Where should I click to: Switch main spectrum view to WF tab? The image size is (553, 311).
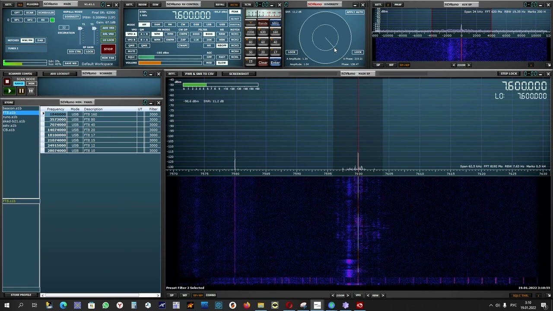click(x=185, y=295)
